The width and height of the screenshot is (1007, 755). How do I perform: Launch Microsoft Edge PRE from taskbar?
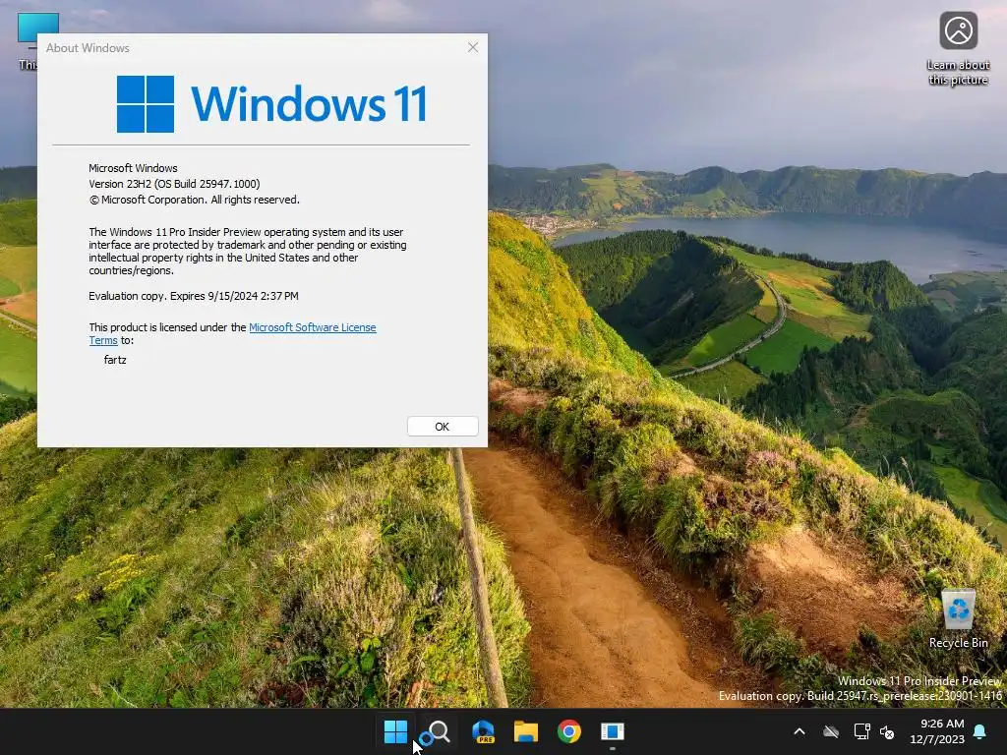[x=482, y=731]
